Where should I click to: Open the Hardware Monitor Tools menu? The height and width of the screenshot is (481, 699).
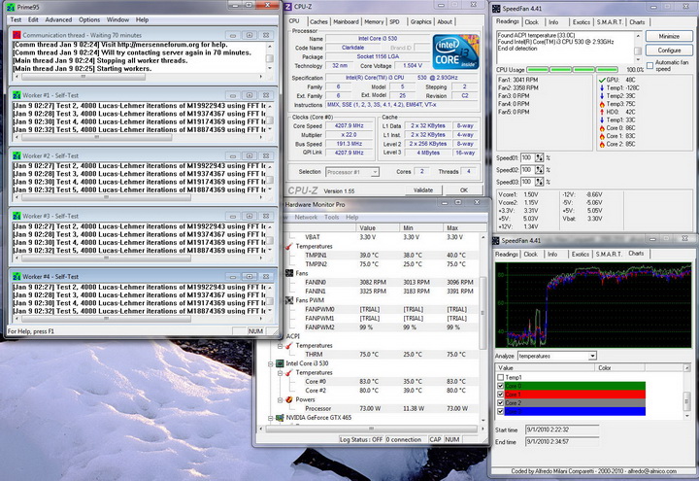(x=331, y=218)
